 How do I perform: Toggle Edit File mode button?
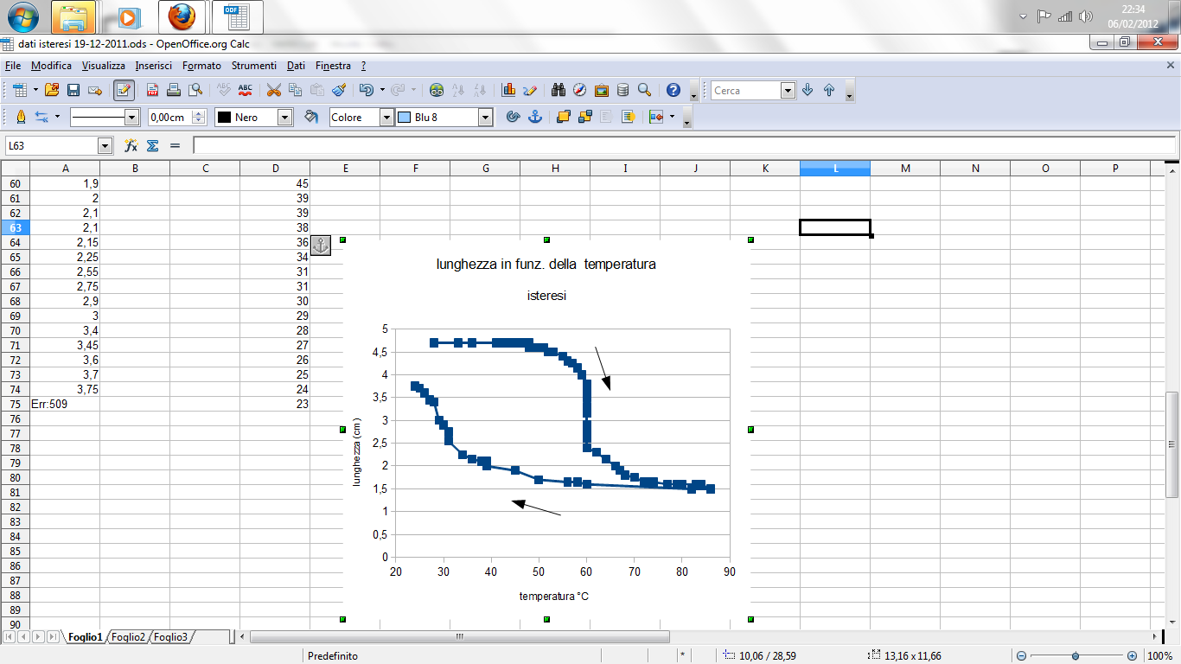pos(124,90)
